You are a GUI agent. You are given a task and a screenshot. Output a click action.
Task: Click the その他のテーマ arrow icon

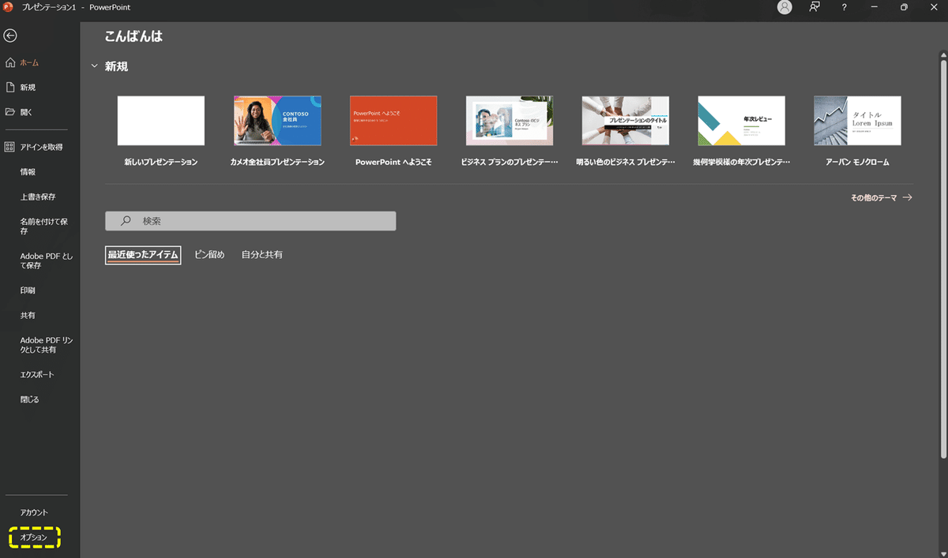(907, 198)
